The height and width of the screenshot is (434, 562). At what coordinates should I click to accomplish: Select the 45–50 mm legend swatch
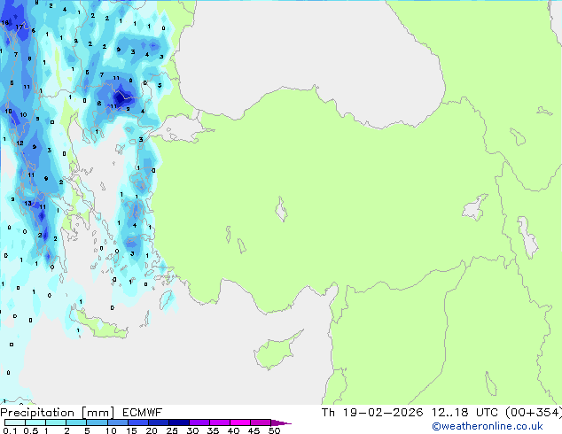pyautogui.click(x=261, y=422)
